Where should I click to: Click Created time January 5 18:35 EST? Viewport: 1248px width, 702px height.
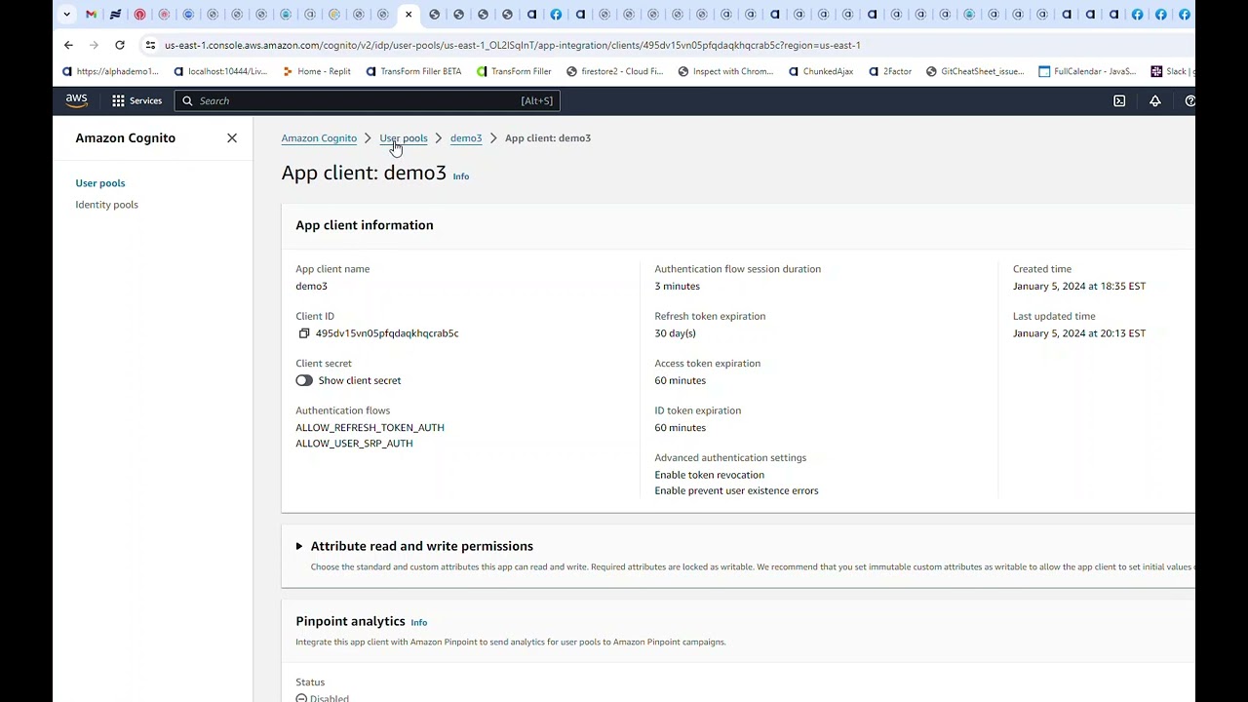[x=1079, y=287]
